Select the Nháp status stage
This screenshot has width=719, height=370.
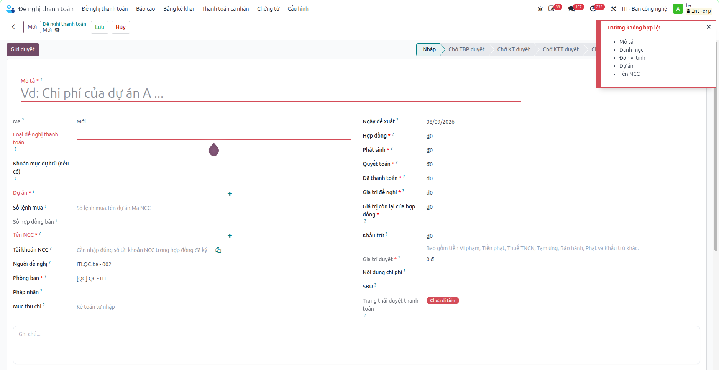[x=429, y=49]
